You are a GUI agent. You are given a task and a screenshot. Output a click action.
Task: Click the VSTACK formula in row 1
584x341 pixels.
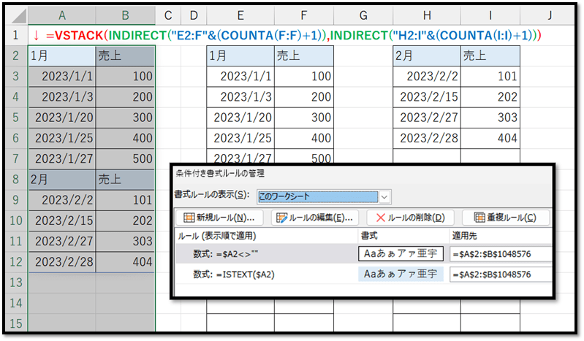[x=292, y=36]
